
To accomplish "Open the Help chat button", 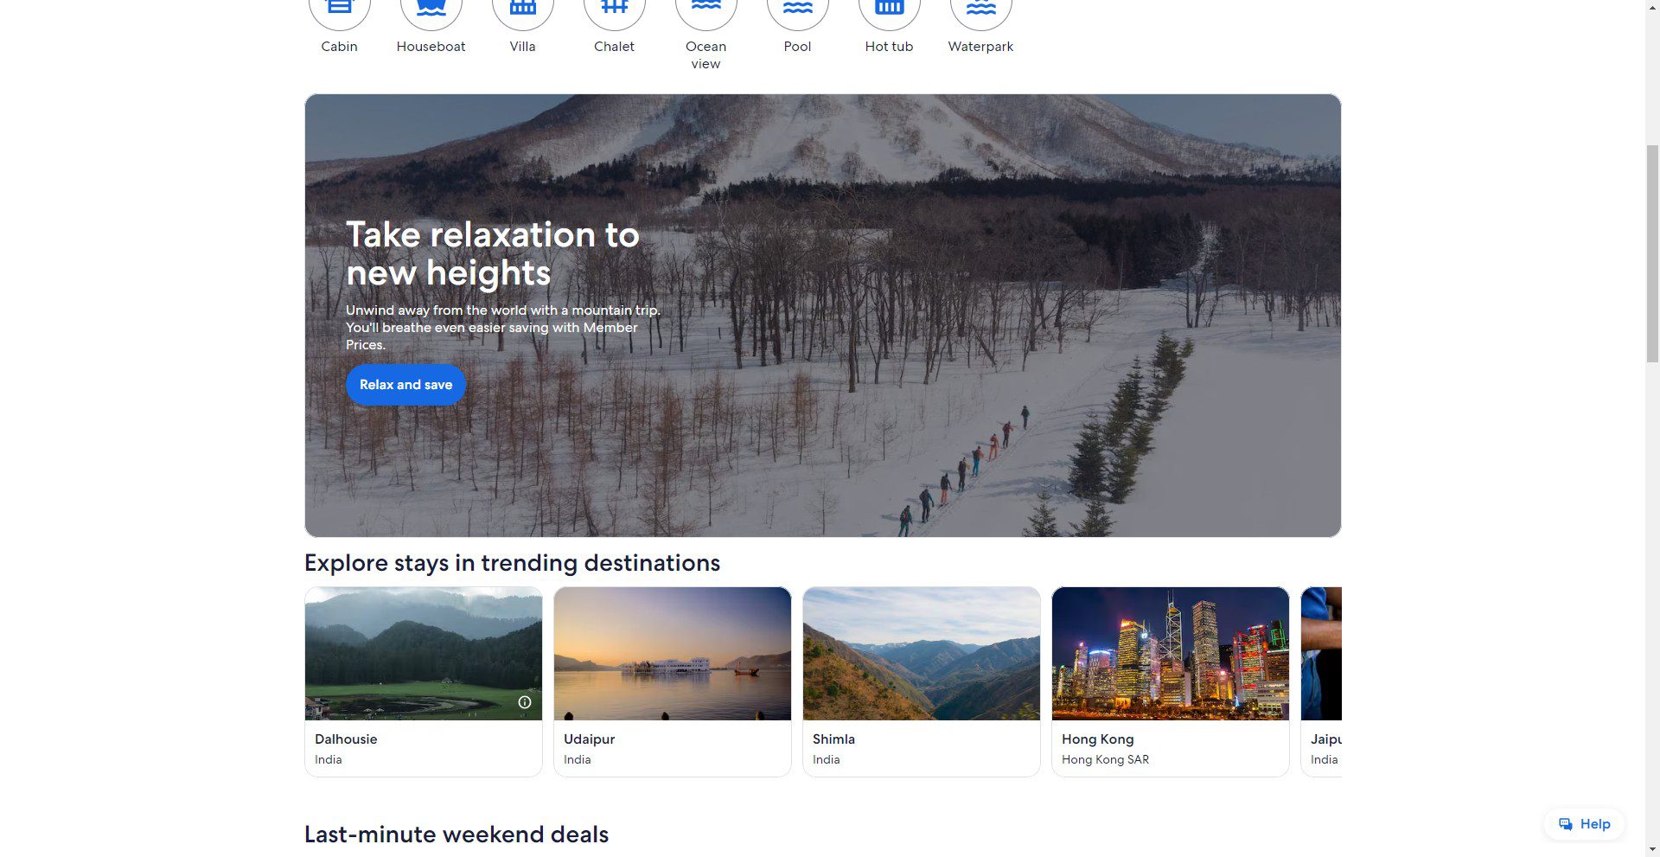I will click(x=1584, y=824).
